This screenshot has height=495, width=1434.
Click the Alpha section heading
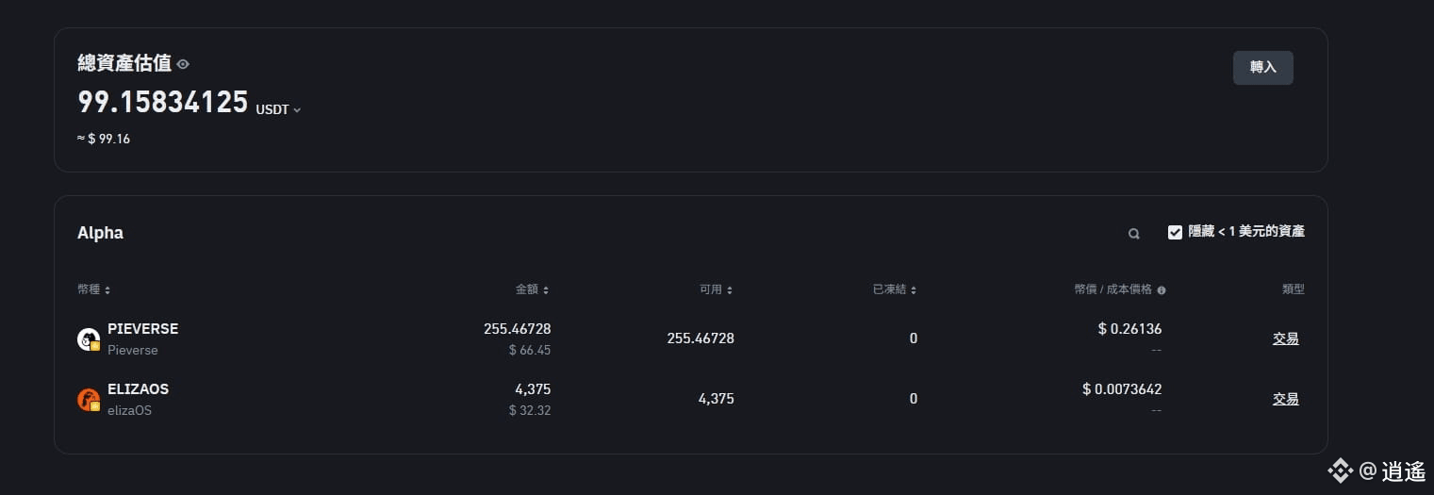pos(100,233)
